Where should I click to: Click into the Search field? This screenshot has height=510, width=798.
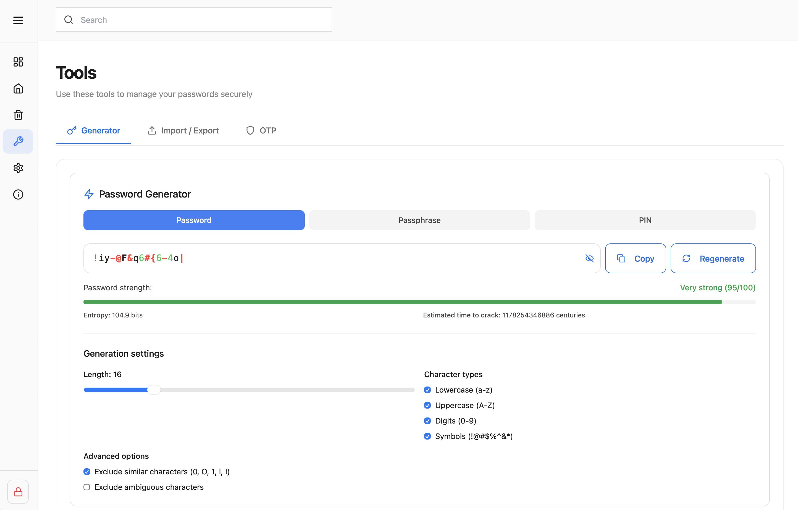pyautogui.click(x=199, y=20)
